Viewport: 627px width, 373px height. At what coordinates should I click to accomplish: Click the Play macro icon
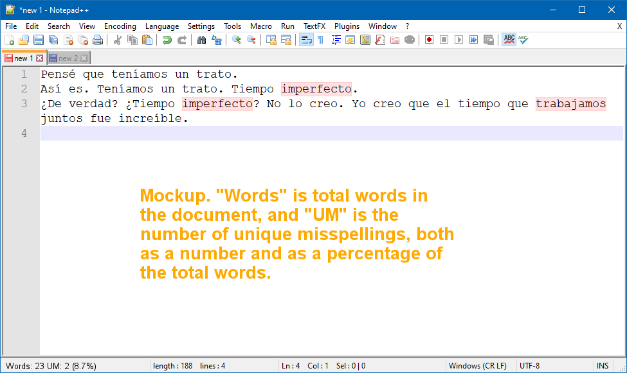pyautogui.click(x=459, y=40)
